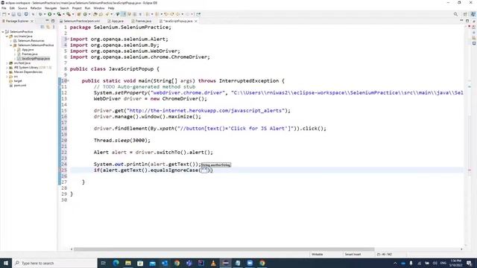477x268 pixels.
Task: Expand the Maven Dependencies node
Action: (7, 72)
